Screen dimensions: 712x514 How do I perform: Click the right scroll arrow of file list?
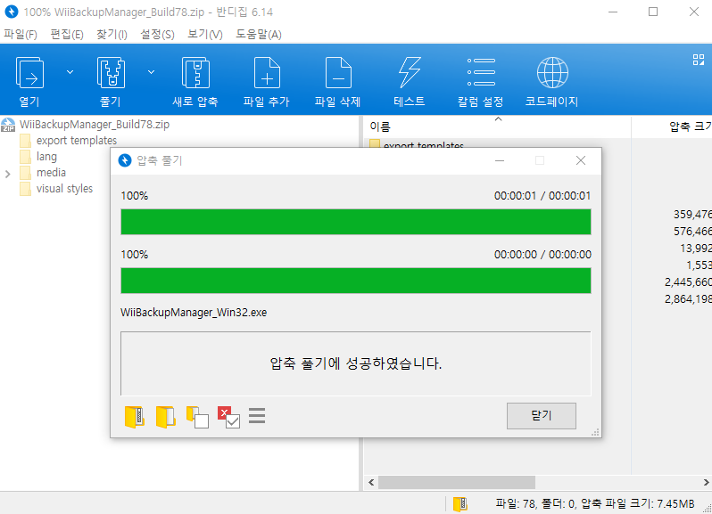[706, 482]
